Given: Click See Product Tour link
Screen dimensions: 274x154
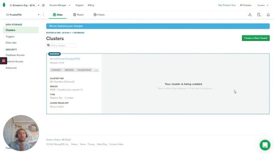Looking at the screenshot, I should coord(227,5).
